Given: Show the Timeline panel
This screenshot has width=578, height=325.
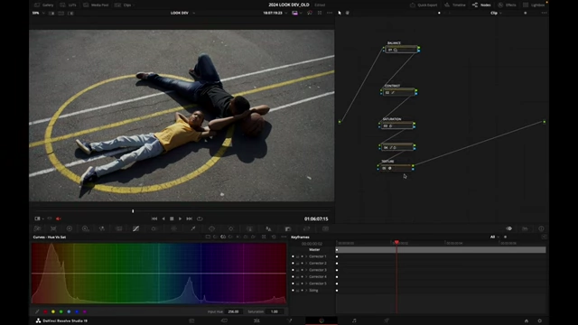Looking at the screenshot, I should pyautogui.click(x=455, y=5).
